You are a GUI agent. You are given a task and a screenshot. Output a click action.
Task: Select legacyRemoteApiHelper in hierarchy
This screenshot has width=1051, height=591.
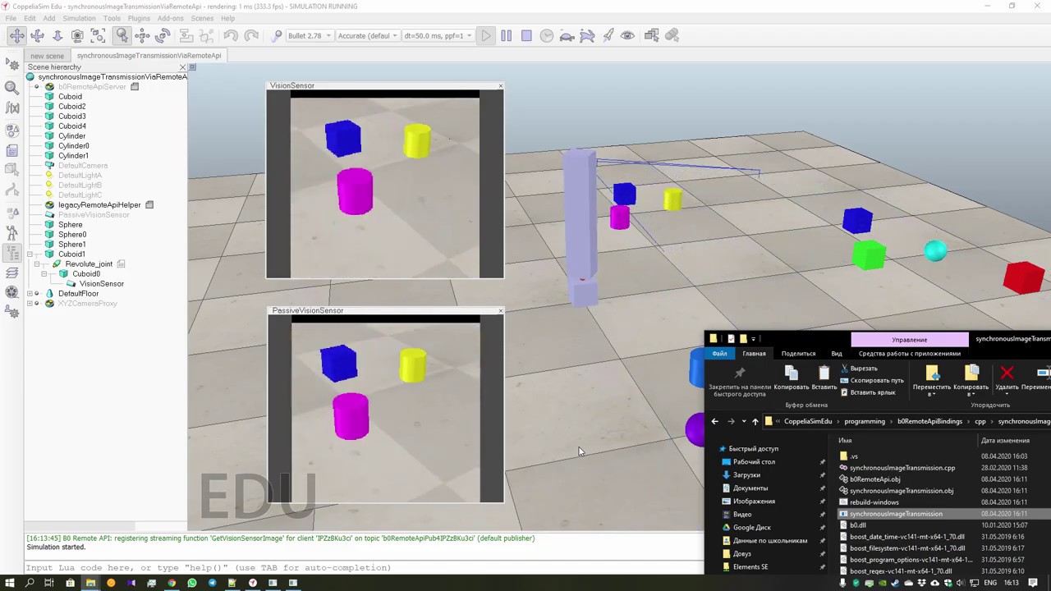[x=99, y=205]
